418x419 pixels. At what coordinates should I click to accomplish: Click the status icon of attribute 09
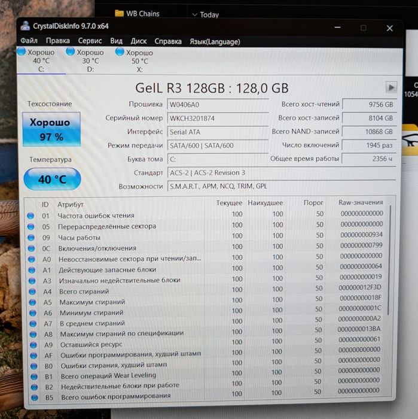[x=31, y=237]
